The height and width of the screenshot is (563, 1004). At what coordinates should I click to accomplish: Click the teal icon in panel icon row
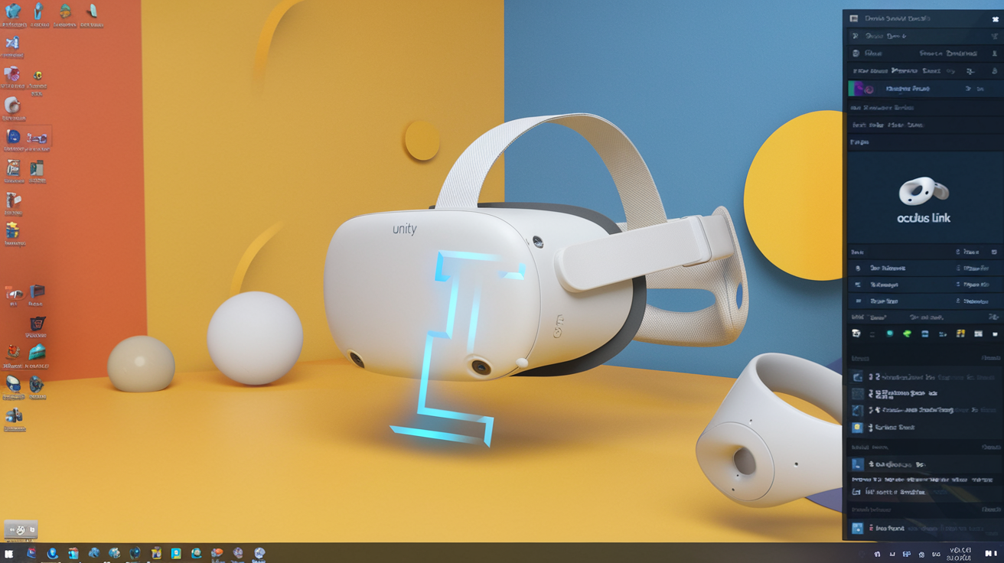click(890, 334)
